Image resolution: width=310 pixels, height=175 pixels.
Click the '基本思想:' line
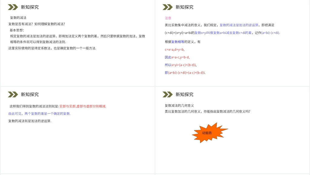pos(17,30)
